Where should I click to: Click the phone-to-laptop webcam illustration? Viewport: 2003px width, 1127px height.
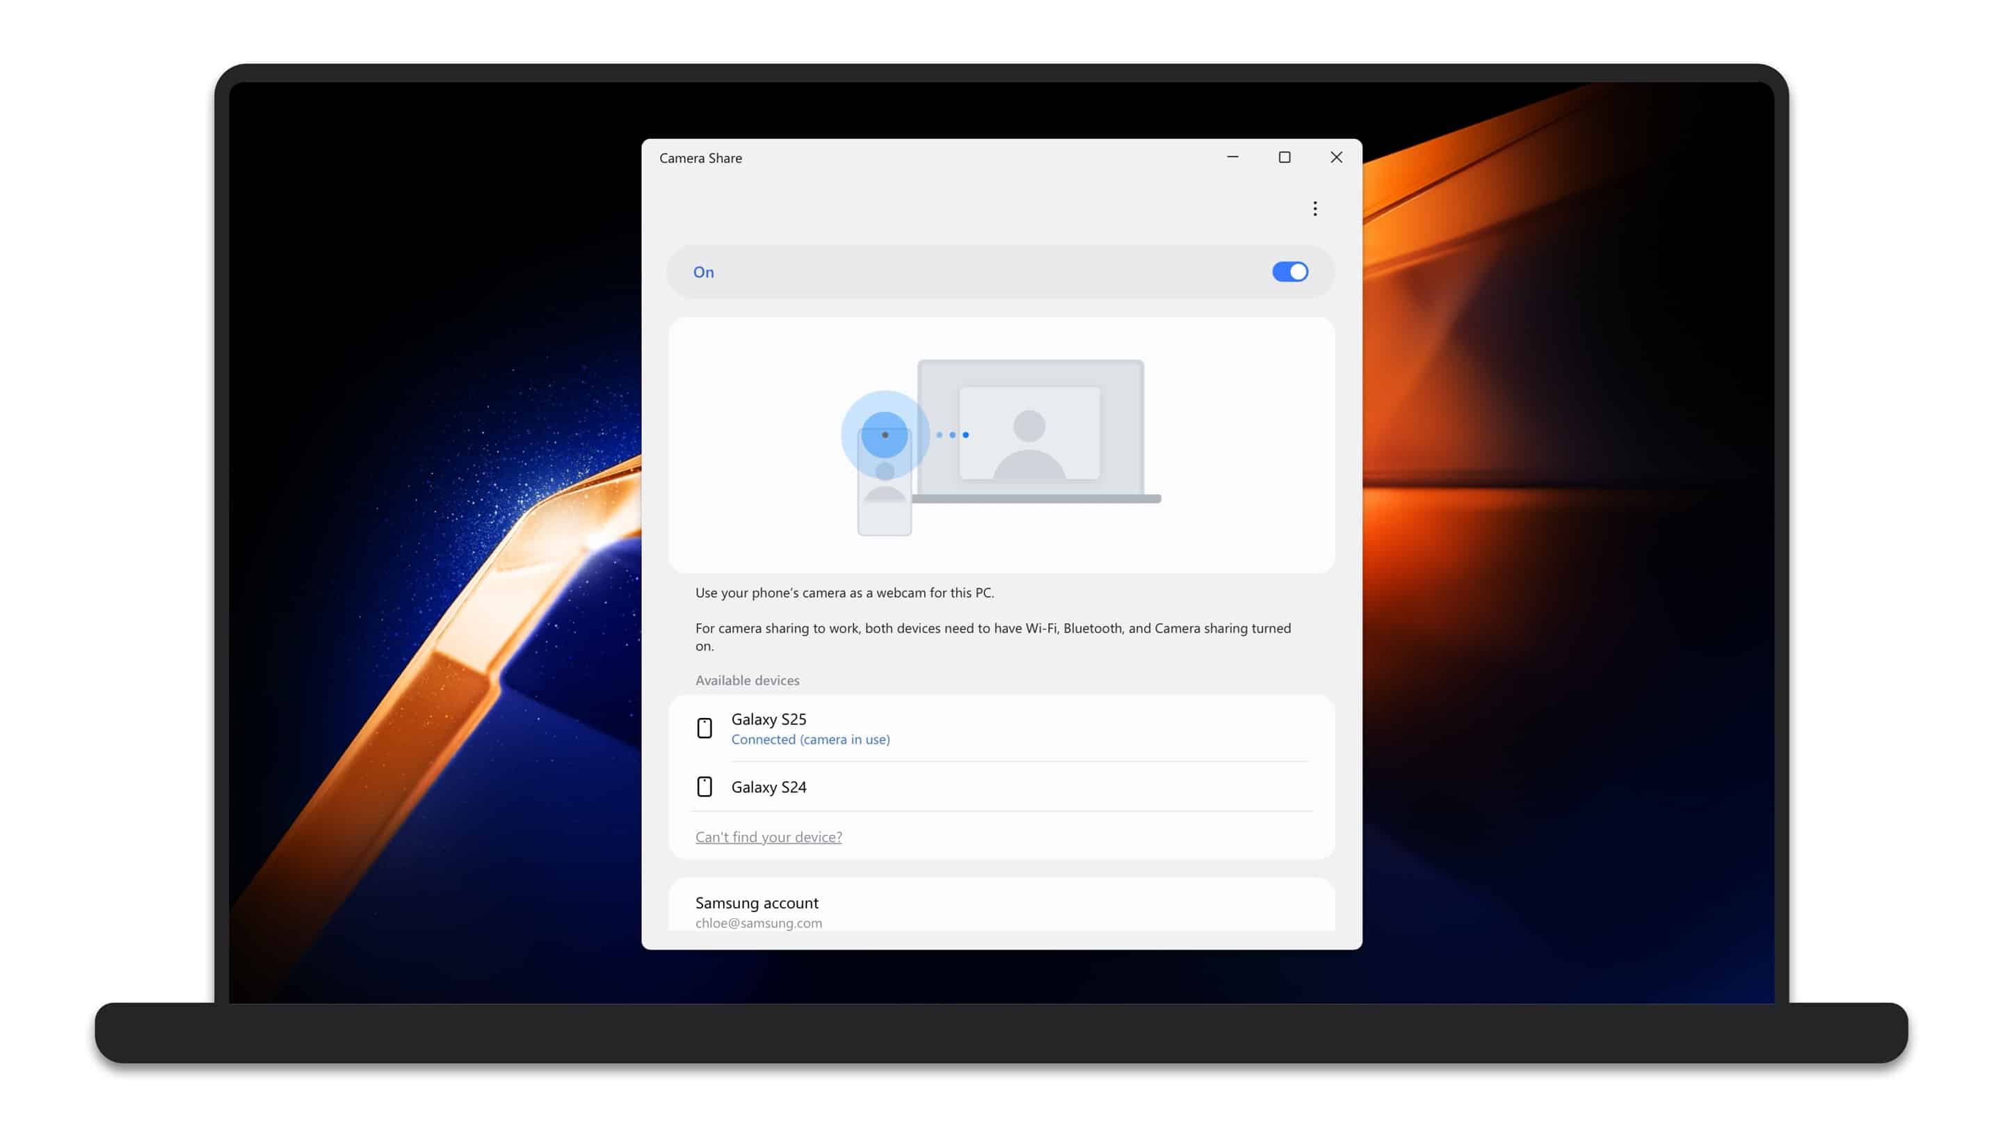click(1001, 445)
